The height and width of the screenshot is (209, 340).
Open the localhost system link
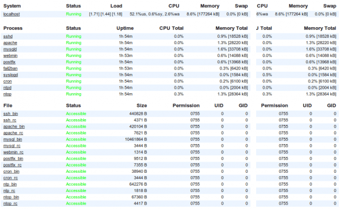click(11, 14)
